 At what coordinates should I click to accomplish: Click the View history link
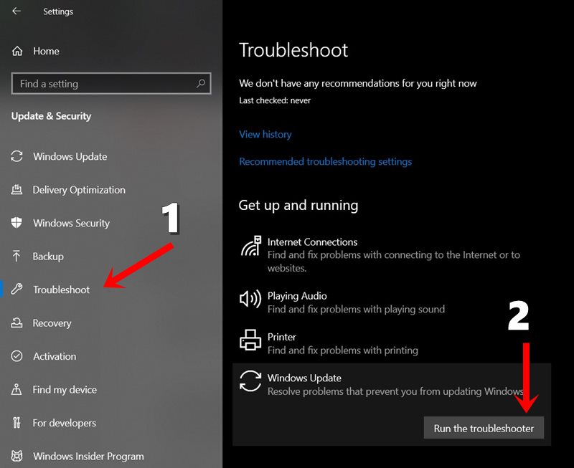coord(265,134)
